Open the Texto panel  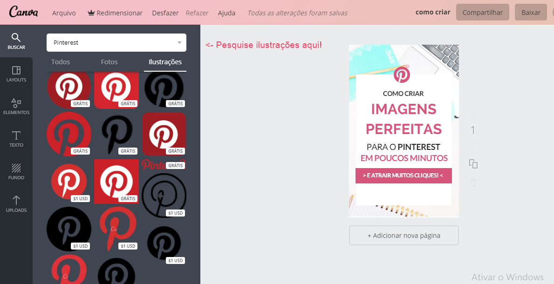click(x=16, y=139)
